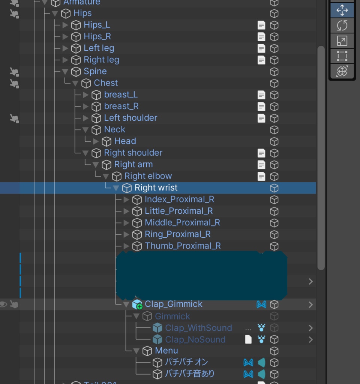Expand the breast_L node
The image size is (360, 384).
pyautogui.click(x=85, y=95)
